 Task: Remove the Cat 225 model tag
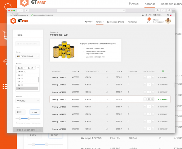pos(24,68)
